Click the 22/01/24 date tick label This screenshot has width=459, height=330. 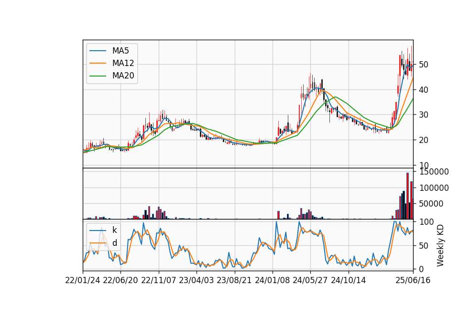pyautogui.click(x=83, y=281)
